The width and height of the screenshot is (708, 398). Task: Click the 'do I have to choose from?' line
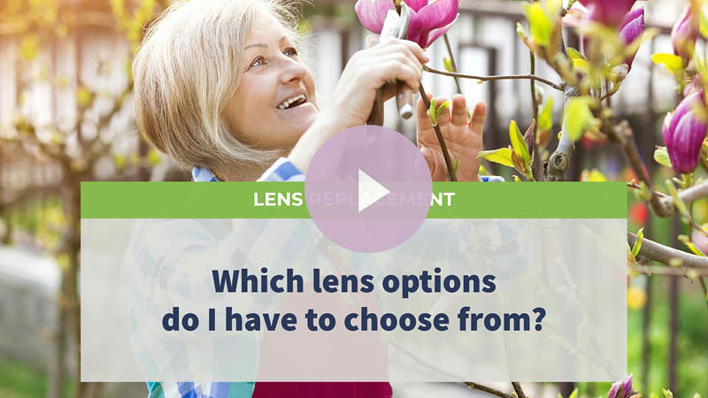[353, 319]
